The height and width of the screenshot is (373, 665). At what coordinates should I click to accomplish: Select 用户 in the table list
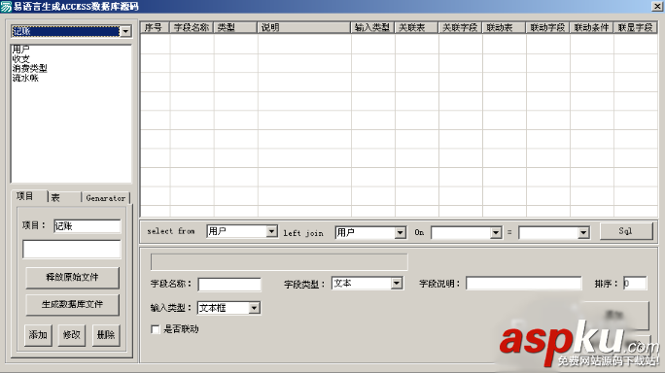tap(20, 50)
